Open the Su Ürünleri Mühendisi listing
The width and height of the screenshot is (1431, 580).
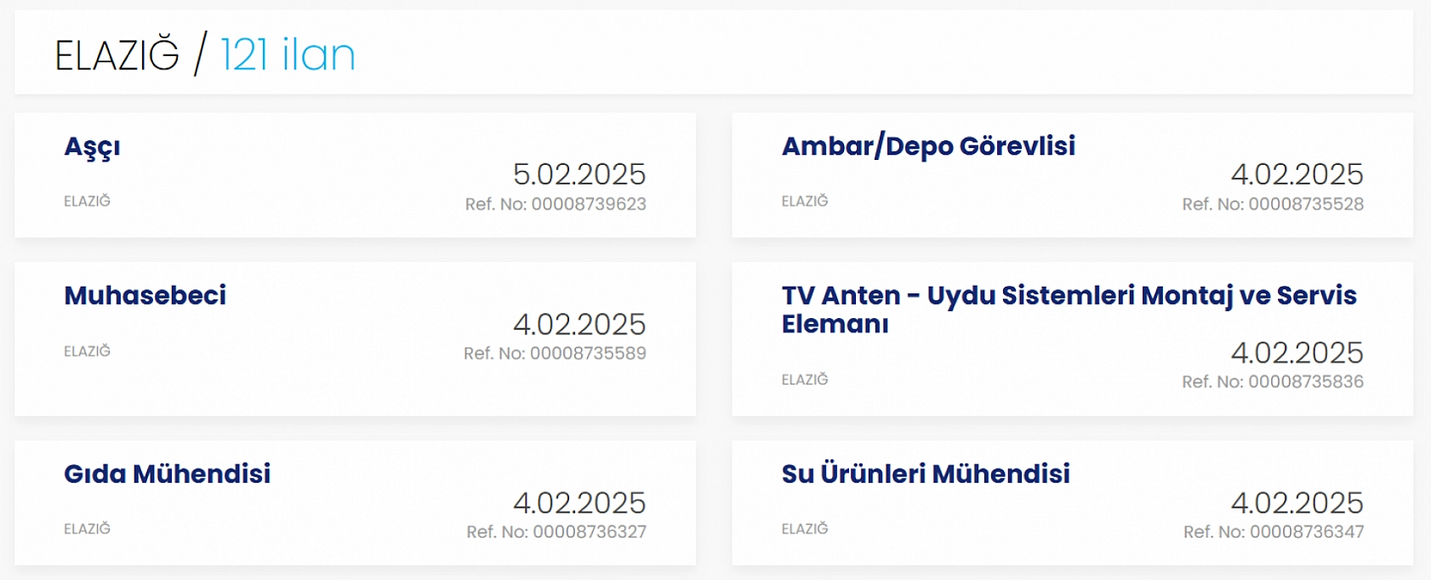[926, 475]
